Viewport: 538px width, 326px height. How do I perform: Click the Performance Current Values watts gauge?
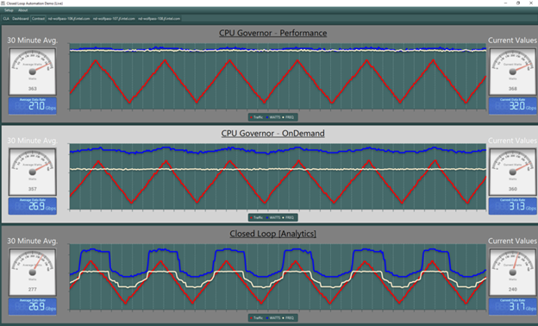513,72
